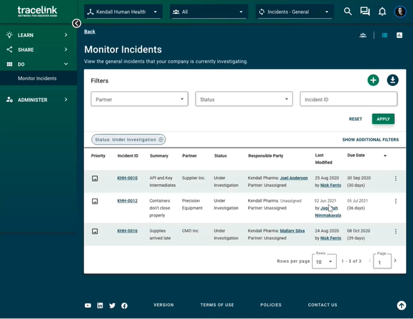Switch to list view icon
Viewport: 413px width, 319px height.
pos(385,35)
